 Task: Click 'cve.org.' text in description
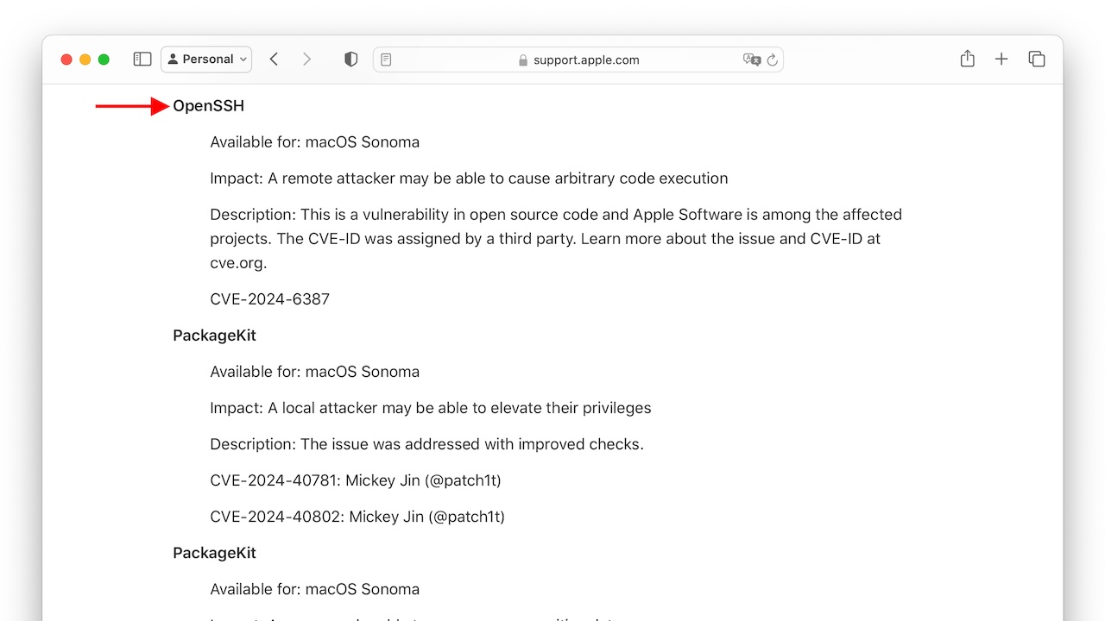click(x=238, y=263)
